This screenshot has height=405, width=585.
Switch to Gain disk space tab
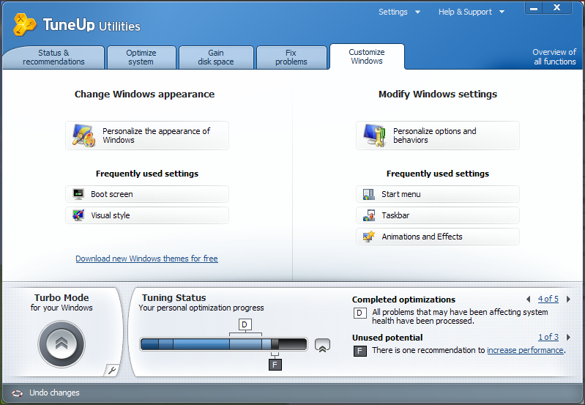[216, 57]
